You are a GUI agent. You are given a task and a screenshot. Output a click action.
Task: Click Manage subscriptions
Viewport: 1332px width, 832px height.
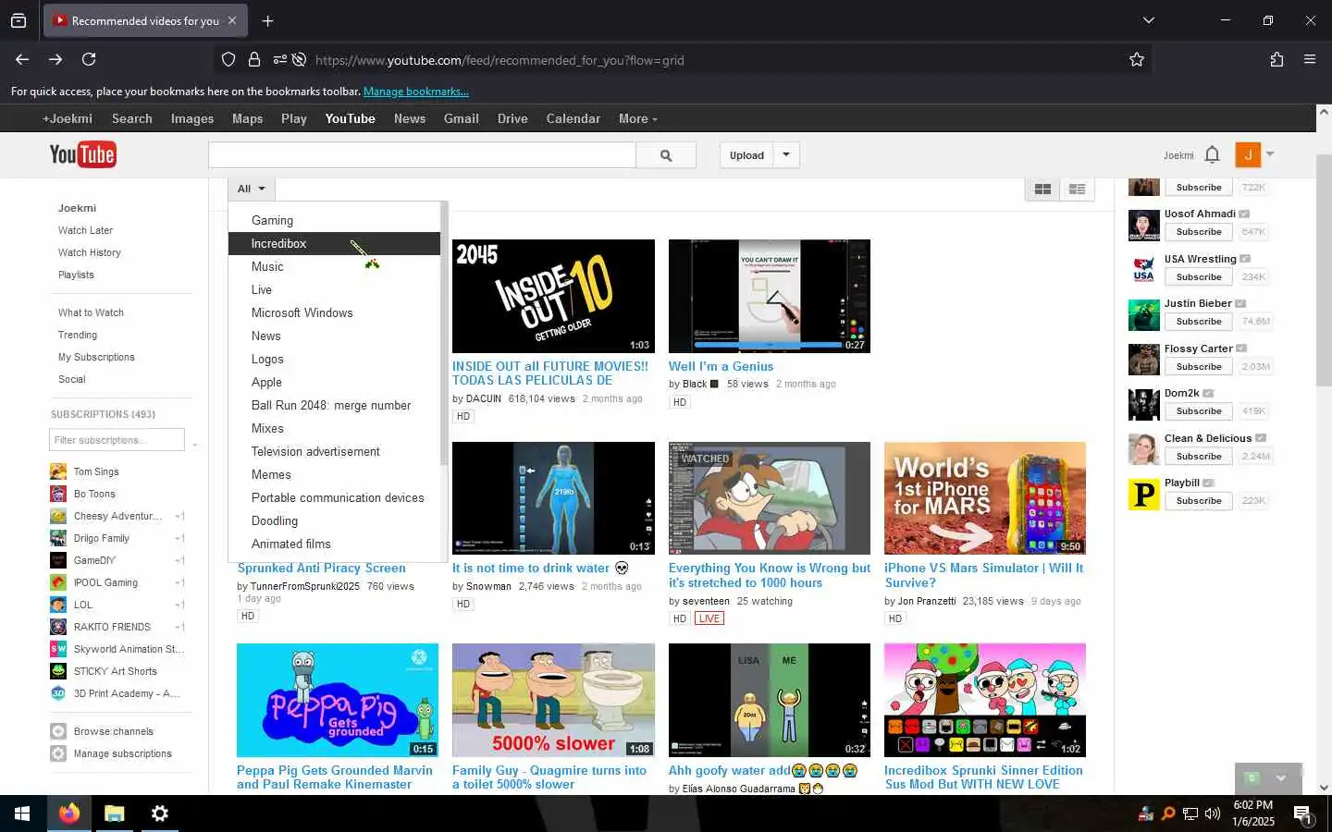123,753
